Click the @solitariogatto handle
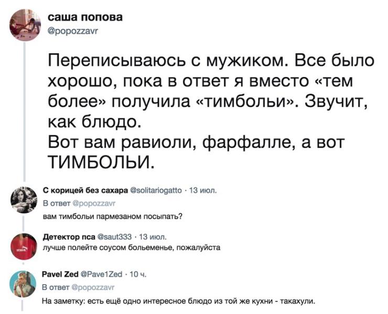388x314 pixels. 155,191
